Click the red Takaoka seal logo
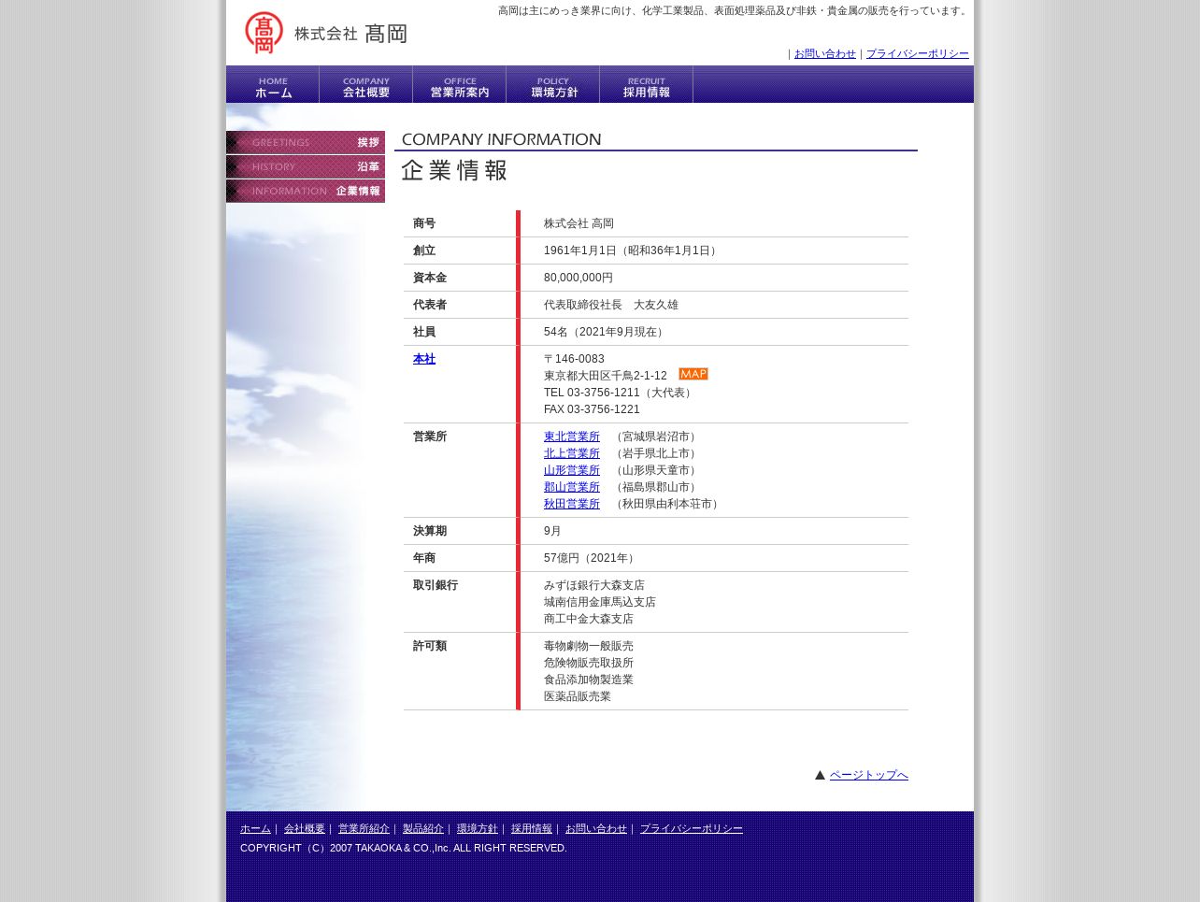1200x902 pixels. pos(264,33)
